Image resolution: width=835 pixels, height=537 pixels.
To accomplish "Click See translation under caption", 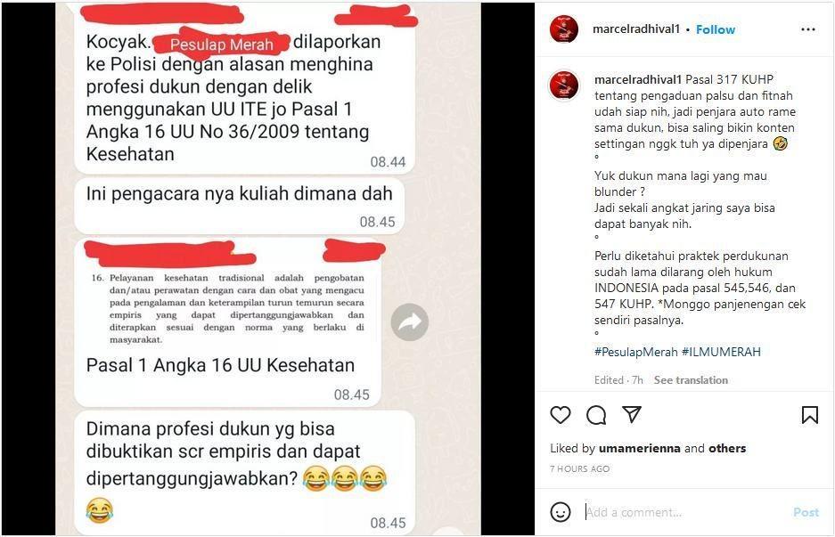I will click(x=691, y=380).
